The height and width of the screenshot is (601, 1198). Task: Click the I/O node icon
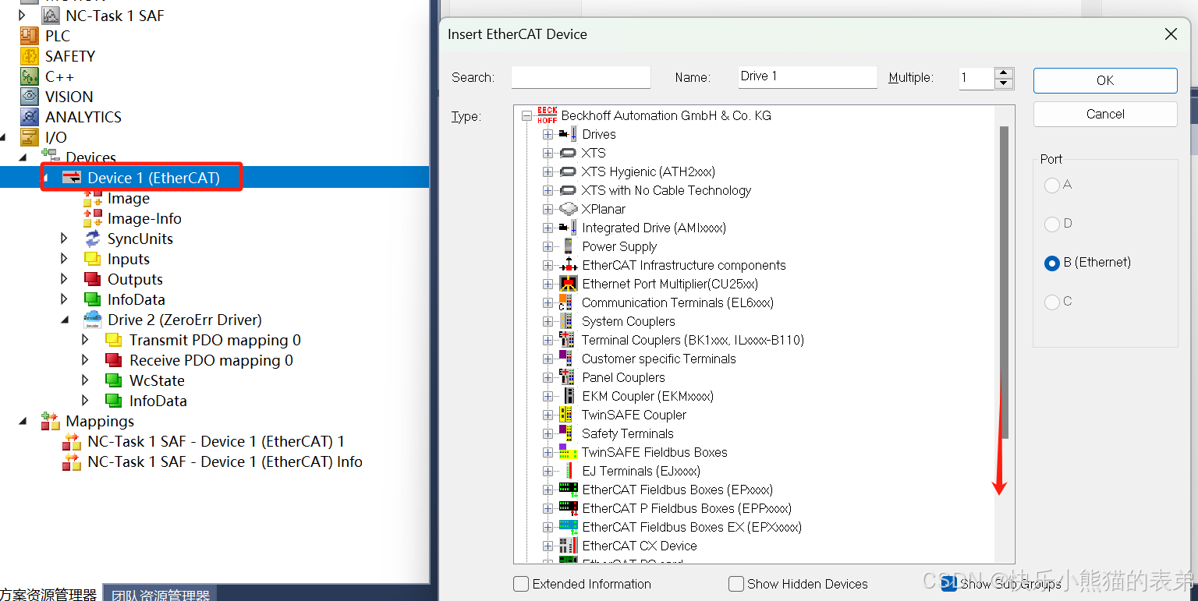point(30,137)
